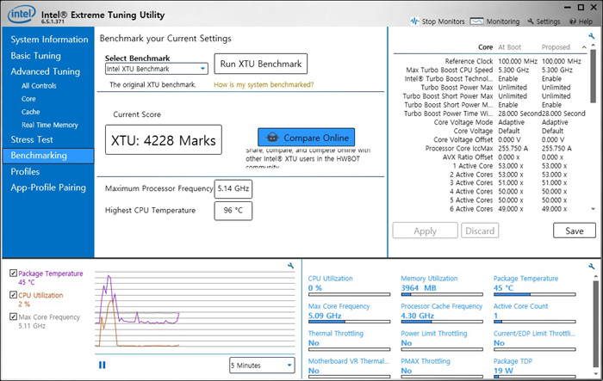Select Core under Advanced Tuning

click(x=28, y=99)
